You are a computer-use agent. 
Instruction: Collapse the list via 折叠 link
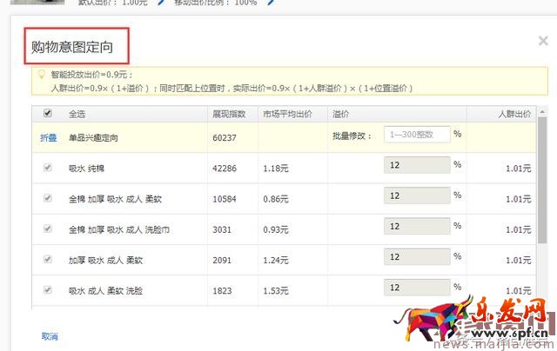coord(48,137)
